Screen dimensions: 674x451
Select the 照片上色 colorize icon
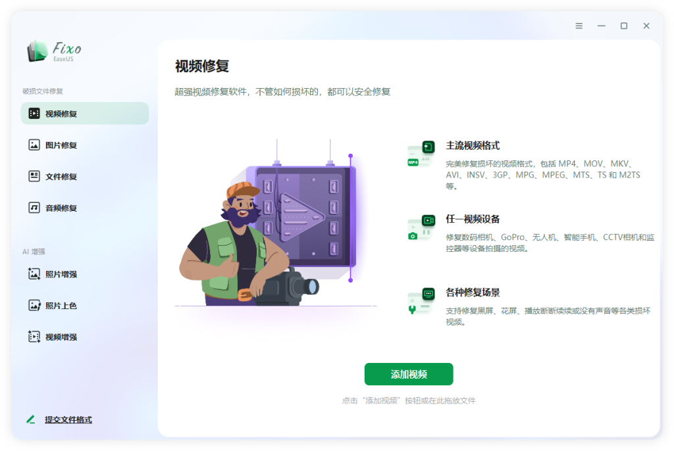pos(34,305)
